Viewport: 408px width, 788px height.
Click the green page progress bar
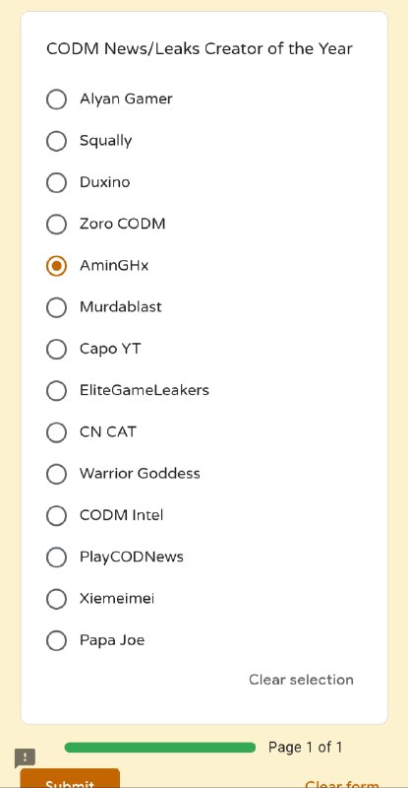(160, 748)
